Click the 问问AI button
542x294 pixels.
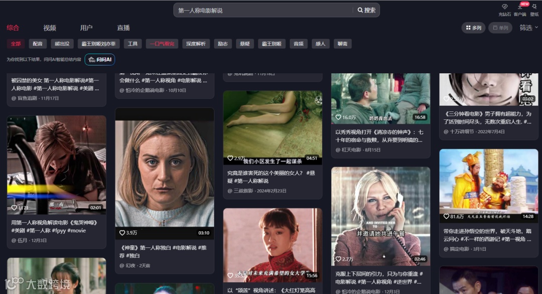[x=100, y=59]
